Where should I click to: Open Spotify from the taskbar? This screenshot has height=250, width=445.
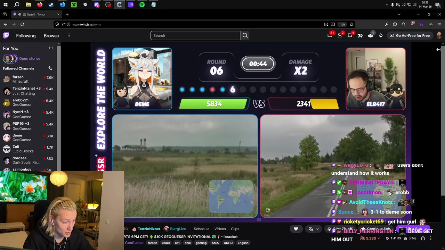pyautogui.click(x=142, y=5)
